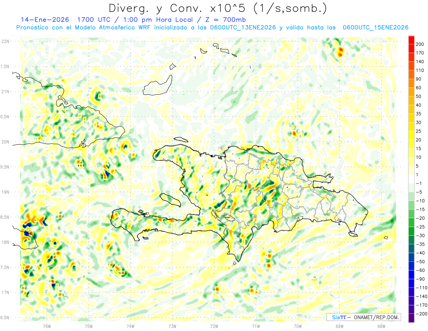Click the longitude label '69W'

(340, 326)
